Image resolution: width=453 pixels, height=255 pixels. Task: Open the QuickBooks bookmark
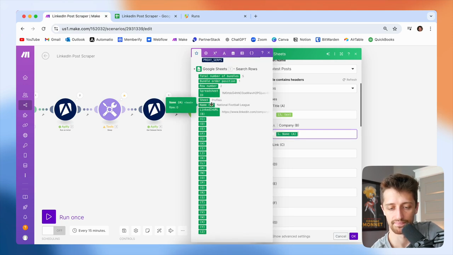381,40
